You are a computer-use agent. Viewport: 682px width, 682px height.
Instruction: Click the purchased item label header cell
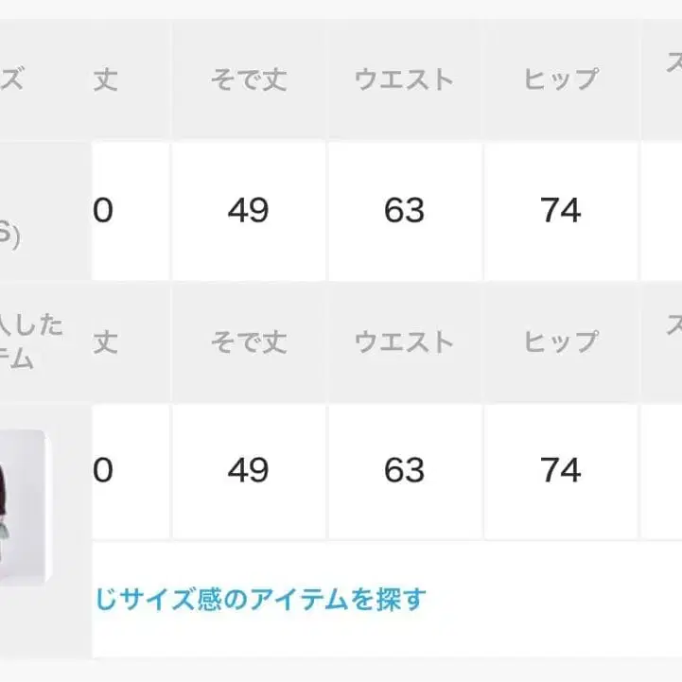(x=38, y=341)
